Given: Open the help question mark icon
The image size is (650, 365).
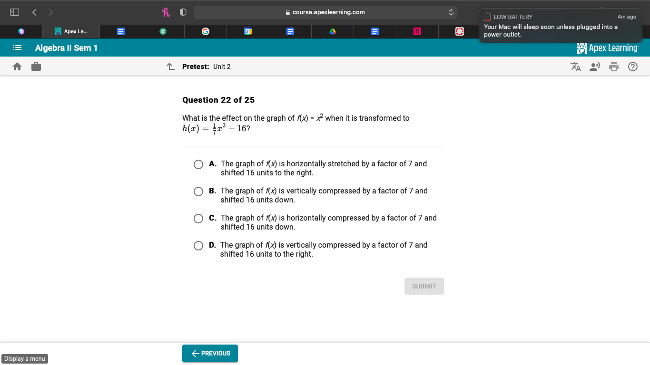Looking at the screenshot, I should pos(633,67).
